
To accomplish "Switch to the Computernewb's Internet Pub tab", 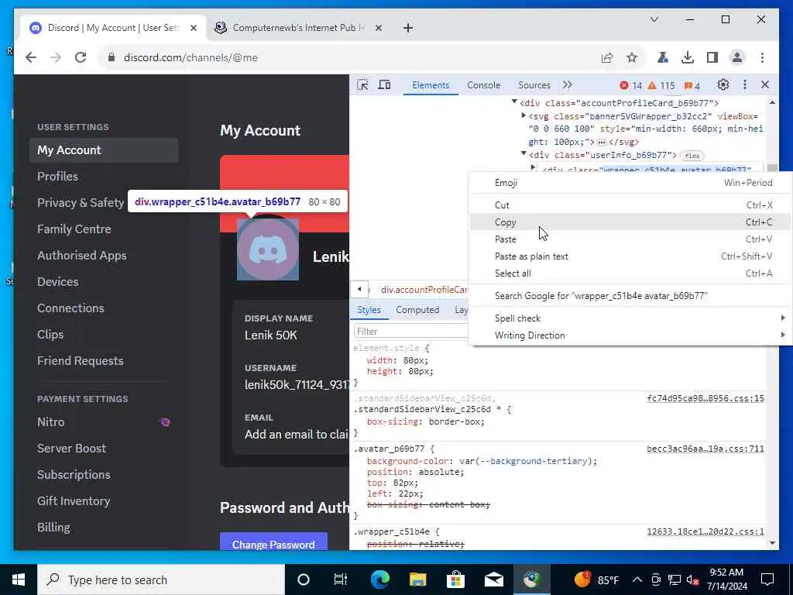I will (x=298, y=28).
